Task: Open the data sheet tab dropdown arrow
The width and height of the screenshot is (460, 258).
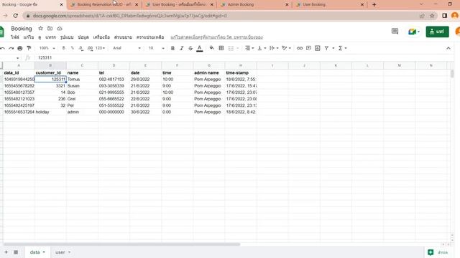Action: [44, 252]
